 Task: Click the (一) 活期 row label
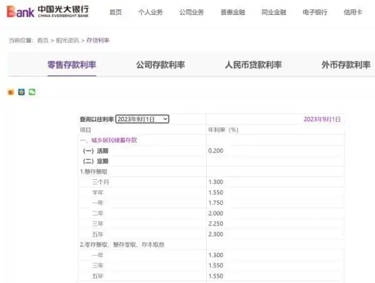tap(96, 151)
